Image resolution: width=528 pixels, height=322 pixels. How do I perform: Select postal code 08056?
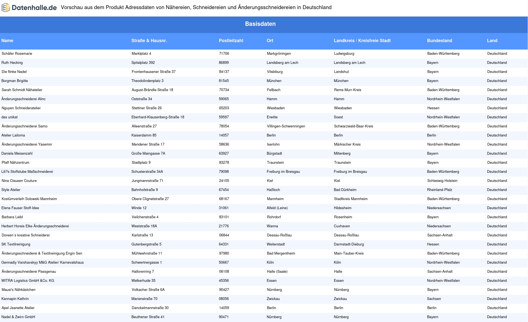[224, 299]
